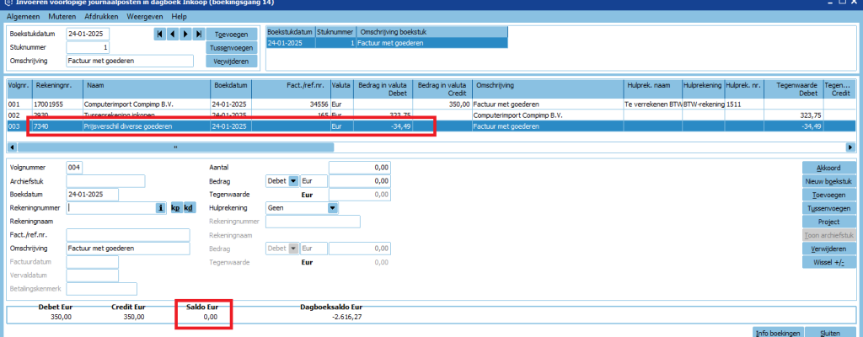The image size is (863, 337).
Task: Jump to the last boekstuk record
Action: (x=199, y=34)
